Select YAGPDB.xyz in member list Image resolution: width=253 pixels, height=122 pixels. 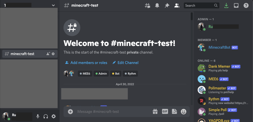(x=224, y=120)
